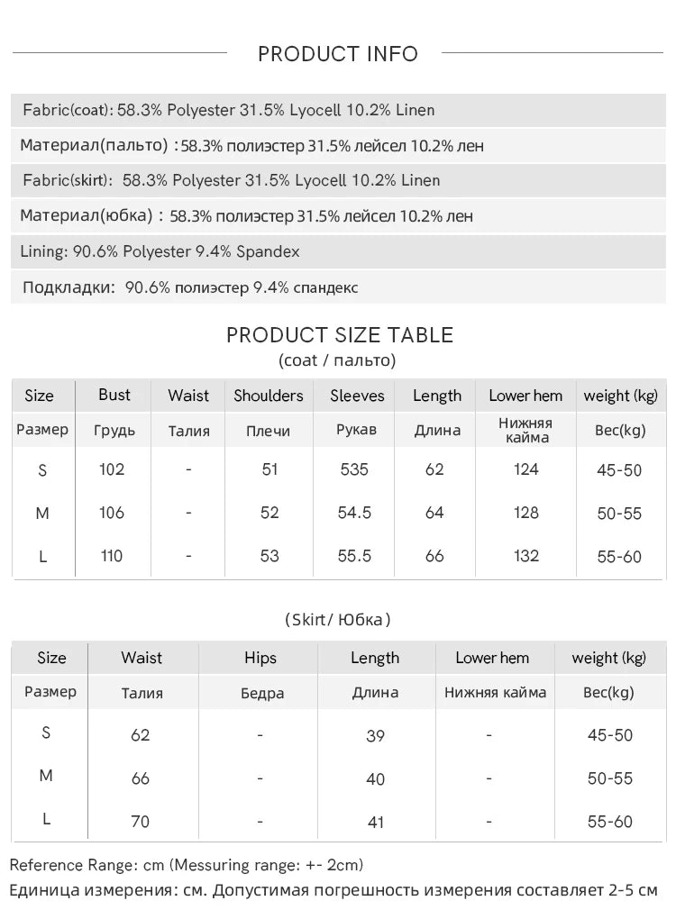Click skirt size L waist value 70

140,822
